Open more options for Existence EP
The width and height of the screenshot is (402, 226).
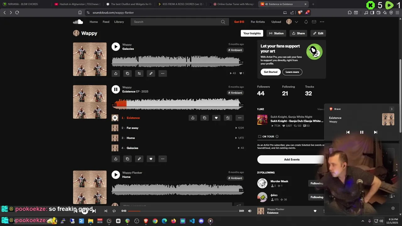[x=163, y=159]
